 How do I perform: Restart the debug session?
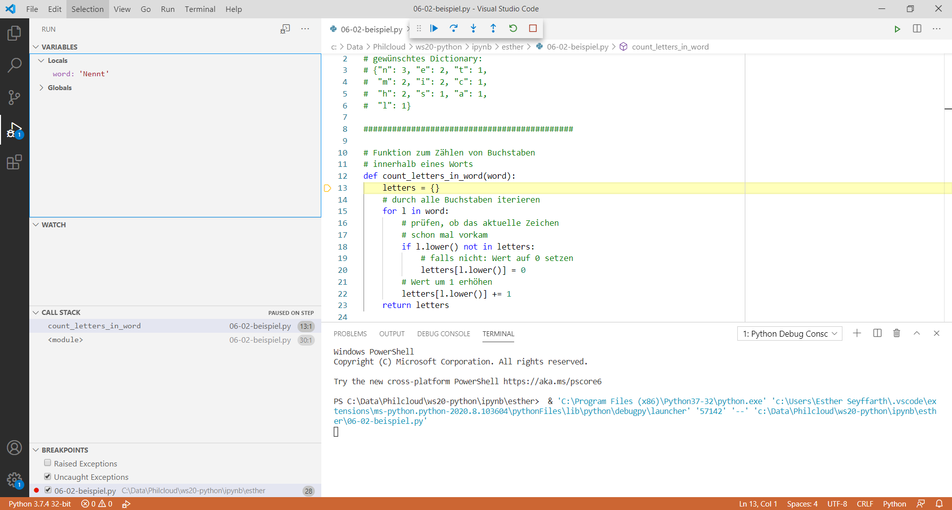pos(513,28)
